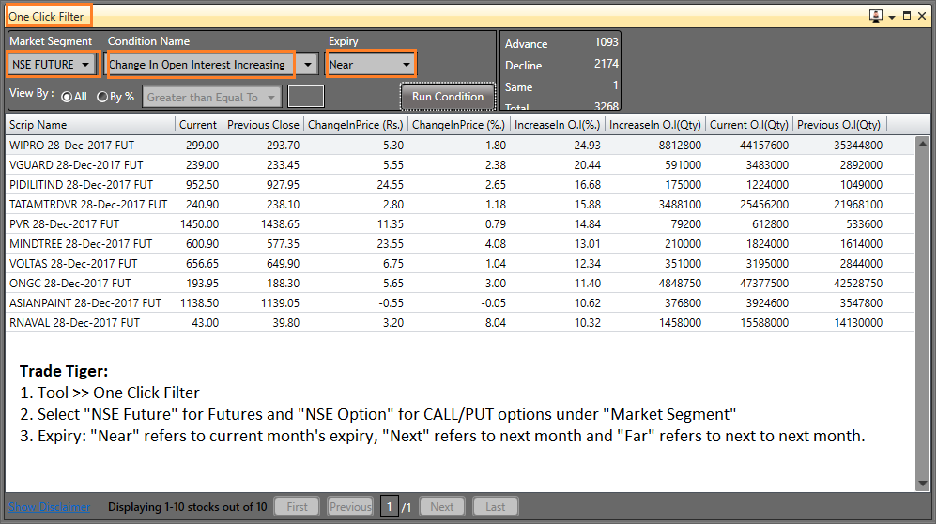The width and height of the screenshot is (937, 524).
Task: Click VGUARD increase in O.I 20.44
Action: 588,165
